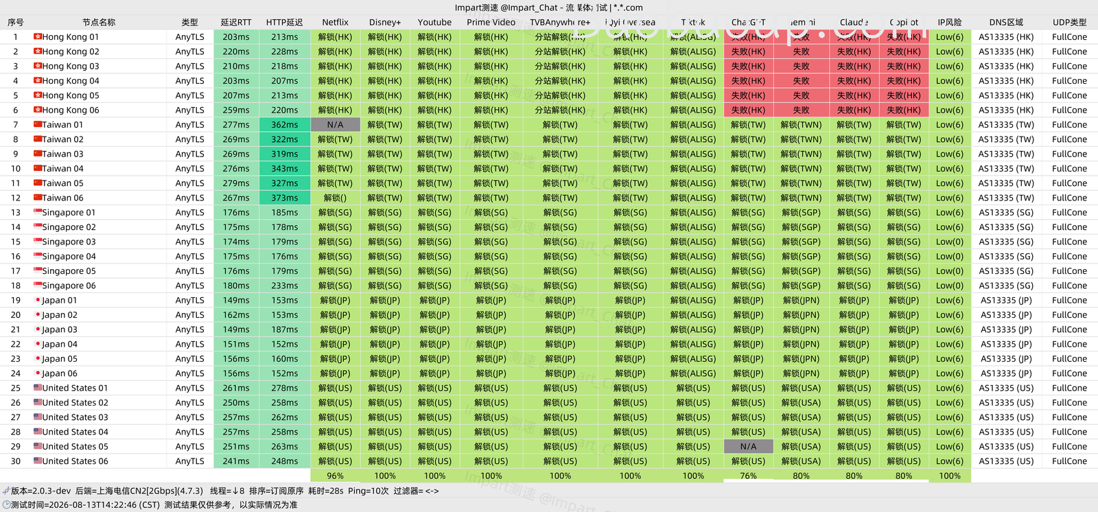The width and height of the screenshot is (1098, 512).
Task: Click the HTTP延迟 column header
Action: 284,22
